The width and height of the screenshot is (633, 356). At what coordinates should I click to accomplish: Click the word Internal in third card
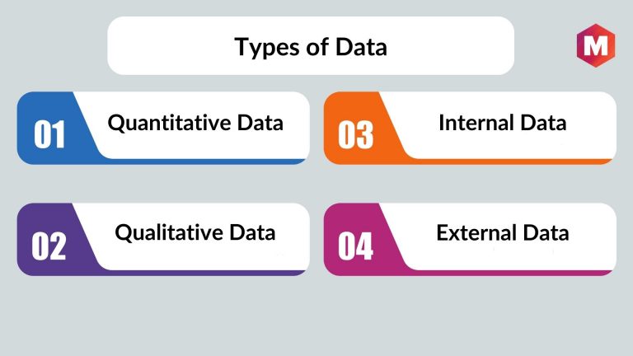click(x=476, y=123)
